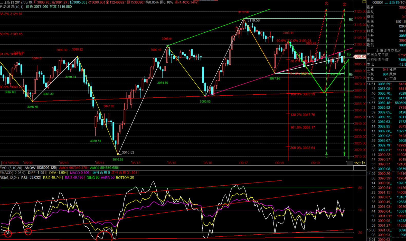This screenshot has height=241, width=406.
Task: Open the 15分钟 period selector
Action: pyautogui.click(x=360, y=163)
